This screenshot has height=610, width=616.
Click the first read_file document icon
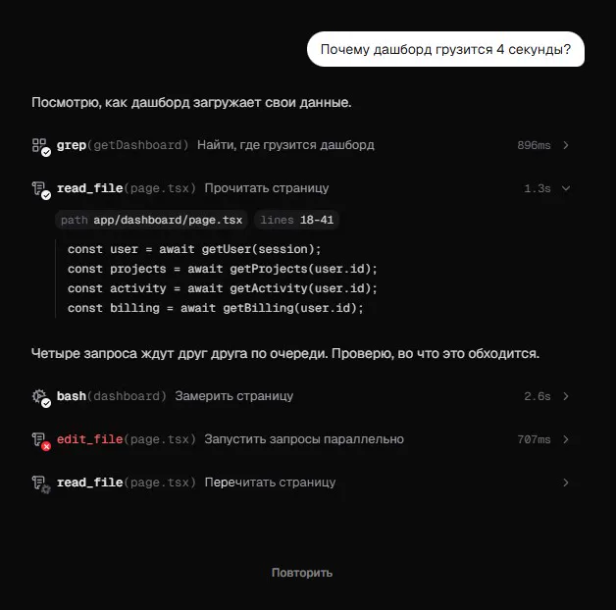click(x=41, y=189)
